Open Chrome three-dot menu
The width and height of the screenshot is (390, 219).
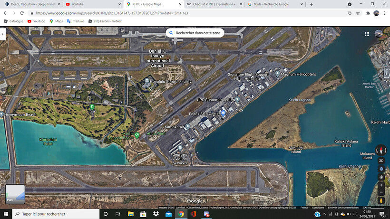pos(384,13)
